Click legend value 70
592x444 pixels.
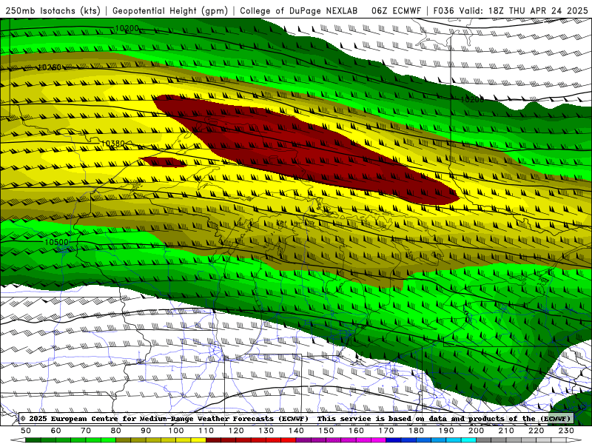coord(86,431)
